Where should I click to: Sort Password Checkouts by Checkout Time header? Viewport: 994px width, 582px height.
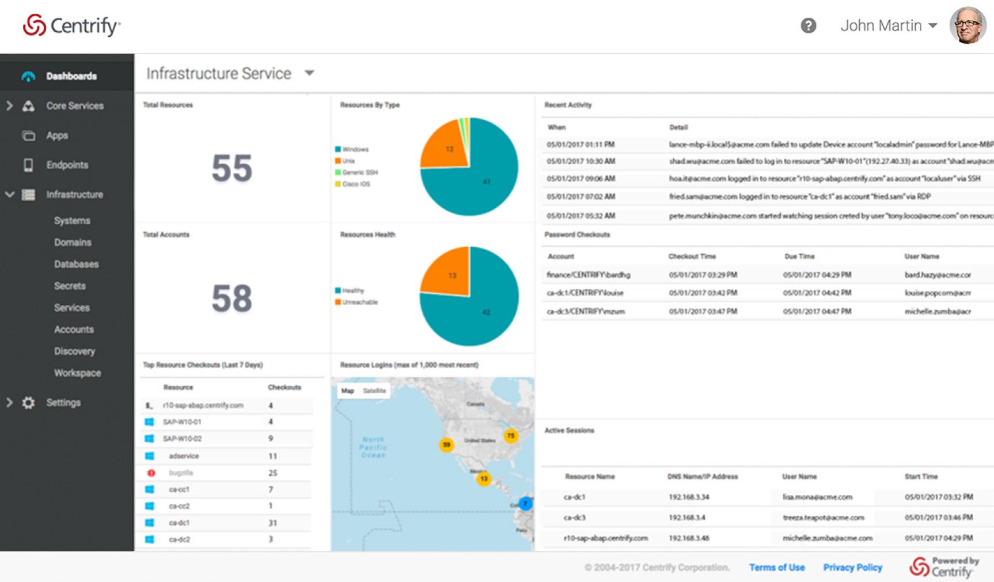tap(692, 256)
